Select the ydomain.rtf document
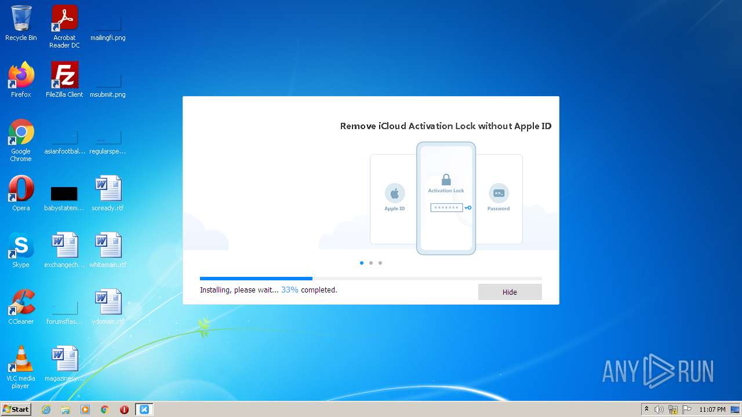The width and height of the screenshot is (742, 417). click(x=108, y=307)
